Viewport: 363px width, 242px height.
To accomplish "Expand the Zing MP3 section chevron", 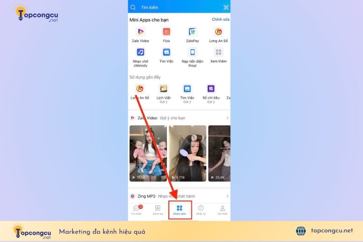I will [227, 196].
